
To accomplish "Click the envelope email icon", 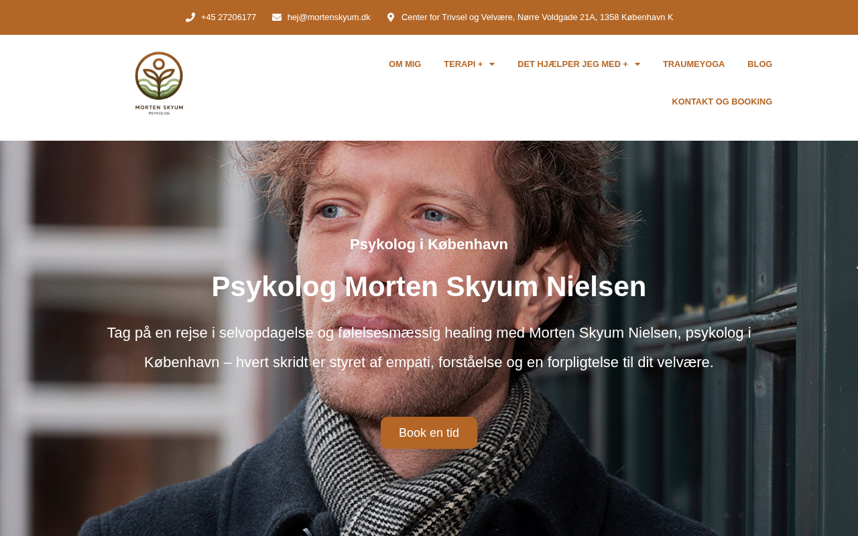I will pos(277,17).
